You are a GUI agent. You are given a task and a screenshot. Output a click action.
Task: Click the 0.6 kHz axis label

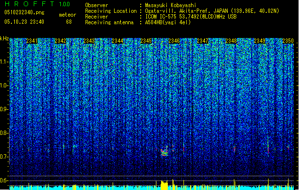coord(4,180)
